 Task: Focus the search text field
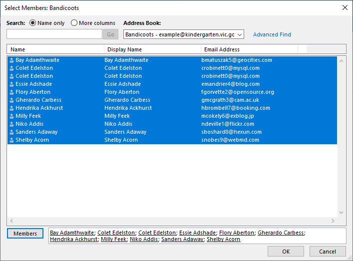pos(54,34)
